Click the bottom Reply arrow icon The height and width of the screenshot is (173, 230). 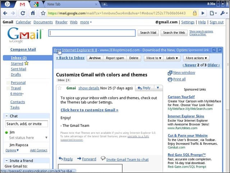(61, 159)
